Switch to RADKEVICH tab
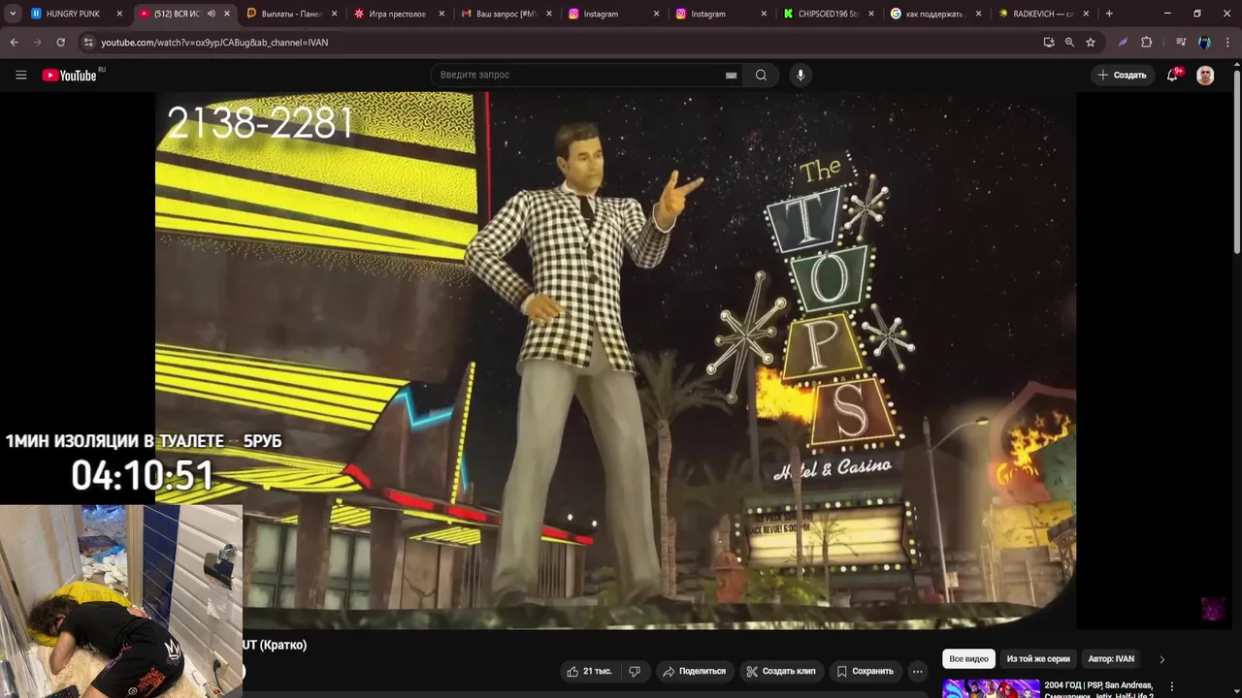Viewport: 1242px width, 698px height. pyautogui.click(x=1041, y=14)
